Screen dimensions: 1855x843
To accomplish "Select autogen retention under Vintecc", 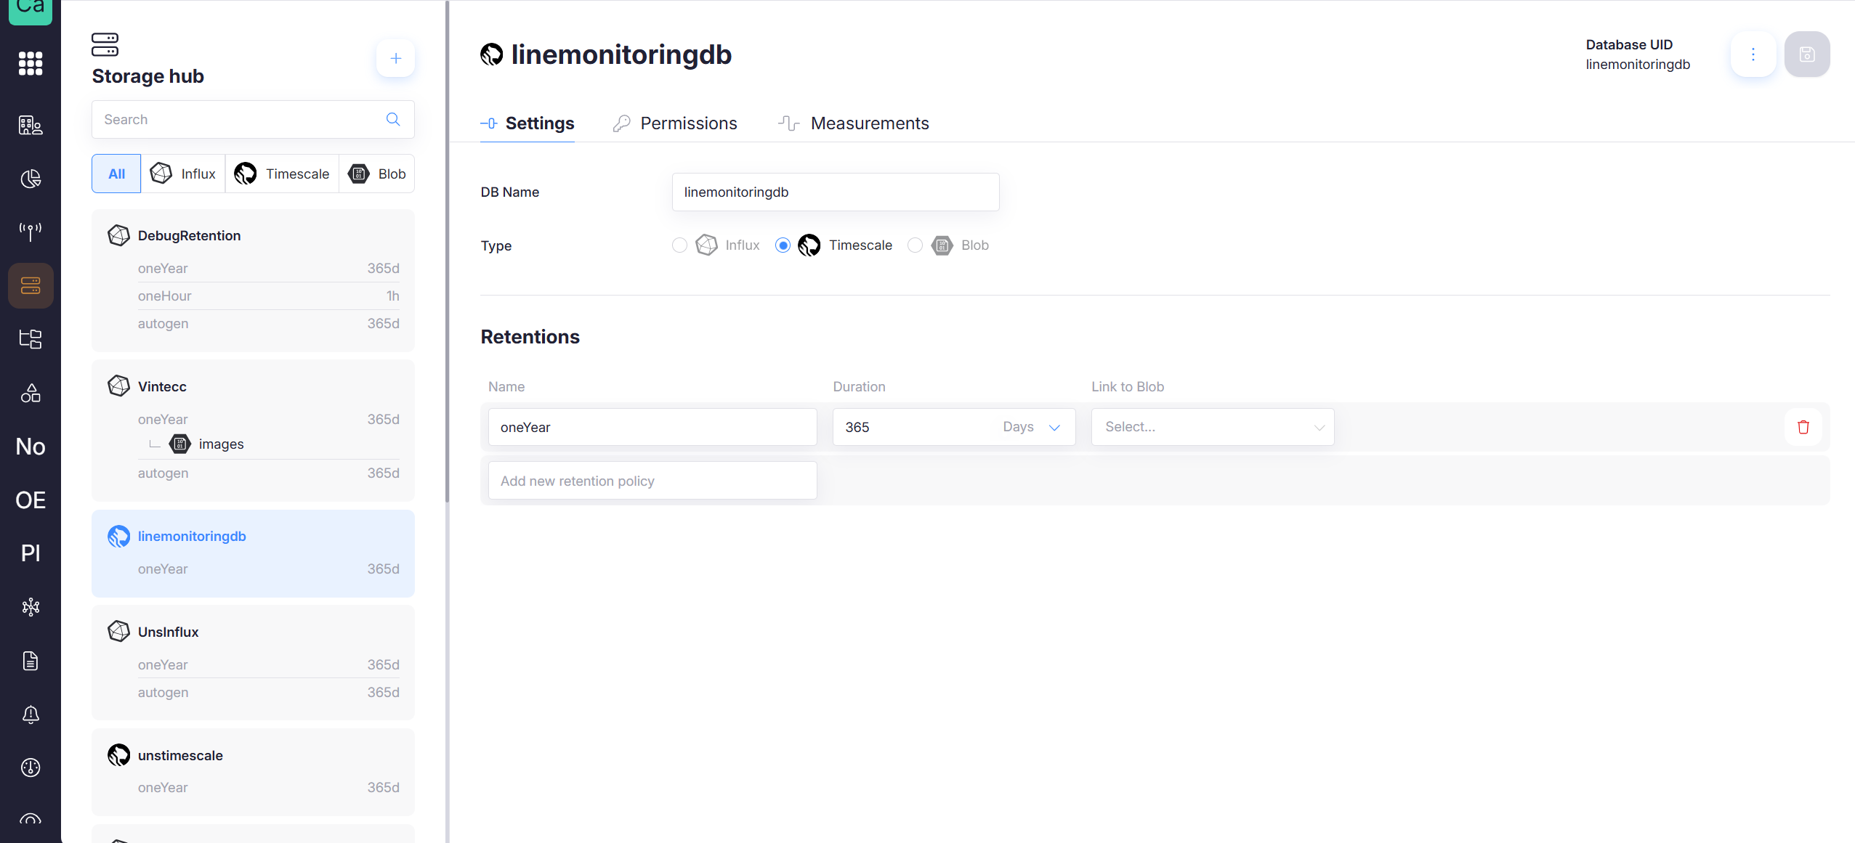I will [x=268, y=473].
